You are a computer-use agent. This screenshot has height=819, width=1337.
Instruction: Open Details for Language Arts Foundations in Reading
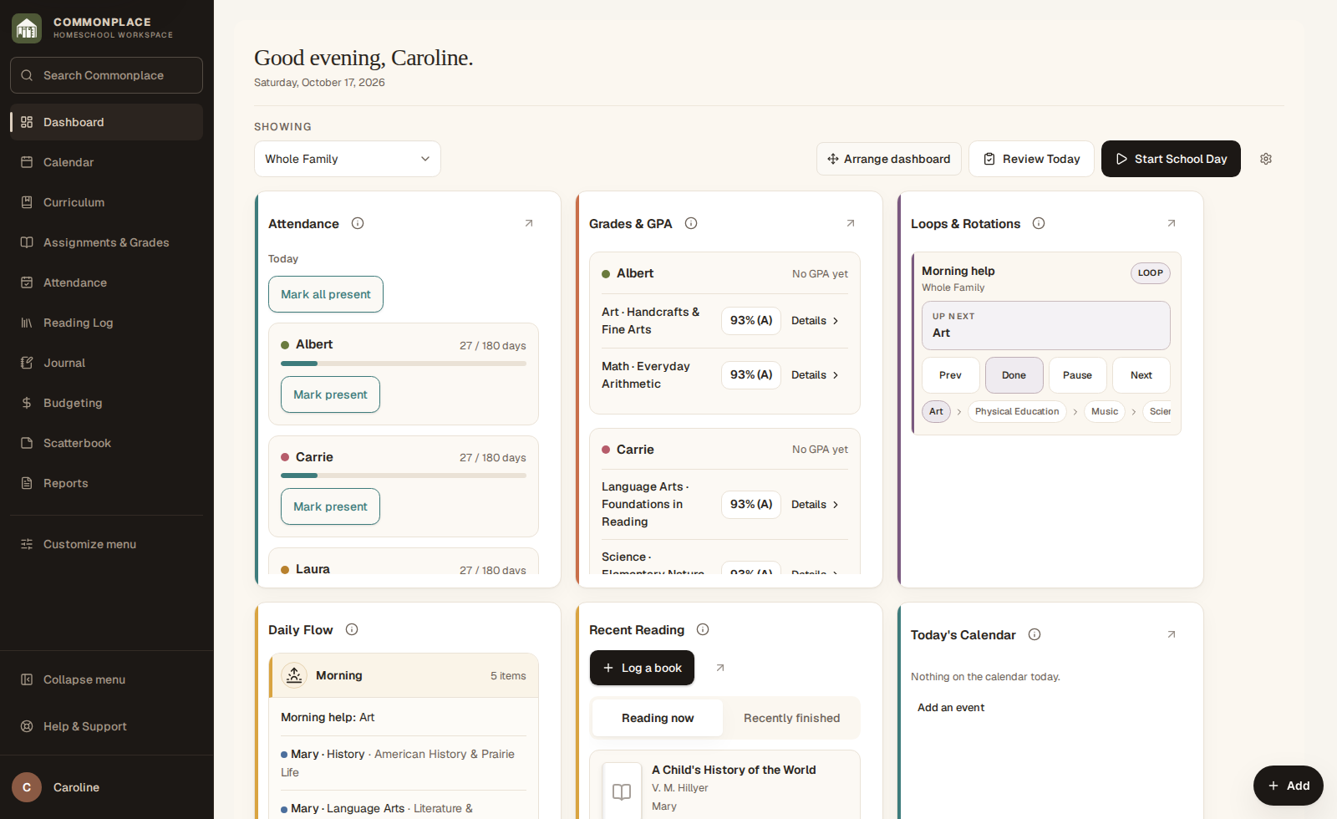[x=815, y=505]
